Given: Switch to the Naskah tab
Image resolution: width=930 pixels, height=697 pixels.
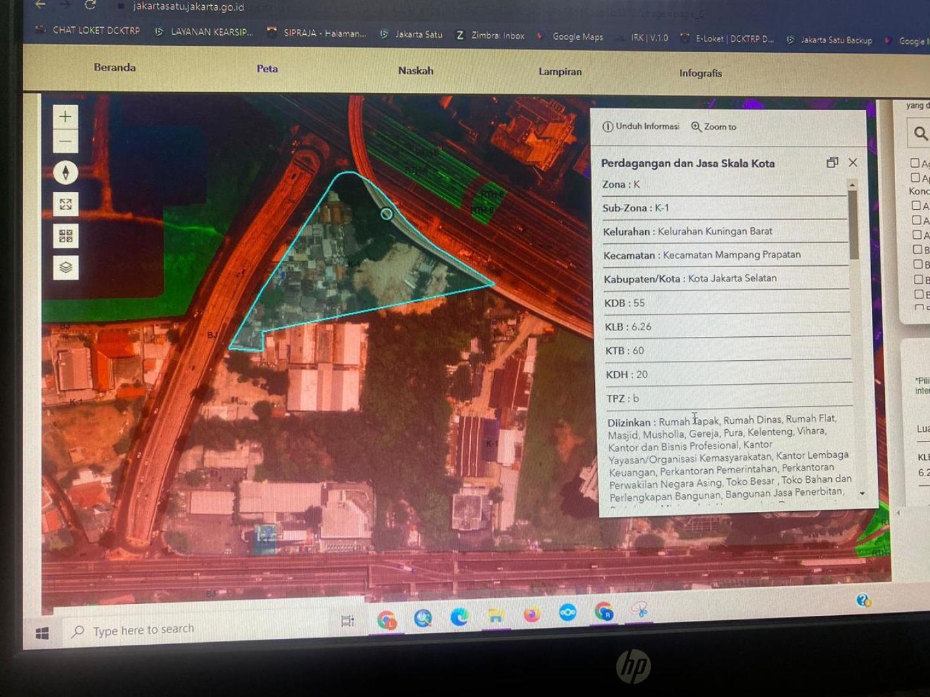Looking at the screenshot, I should pos(415,70).
